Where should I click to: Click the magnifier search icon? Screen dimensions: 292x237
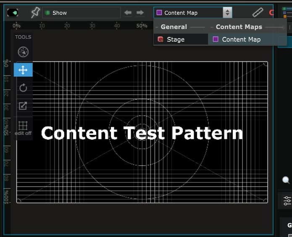286,180
